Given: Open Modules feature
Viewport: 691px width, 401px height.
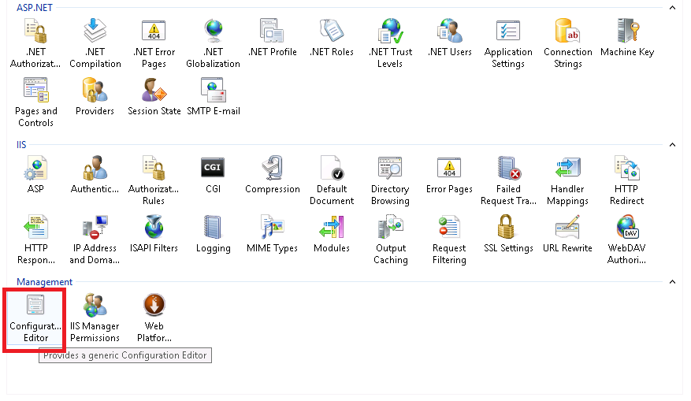Looking at the screenshot, I should click(x=332, y=234).
